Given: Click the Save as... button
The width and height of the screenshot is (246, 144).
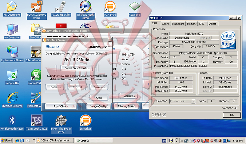Looking at the screenshot, I should tap(99, 87).
